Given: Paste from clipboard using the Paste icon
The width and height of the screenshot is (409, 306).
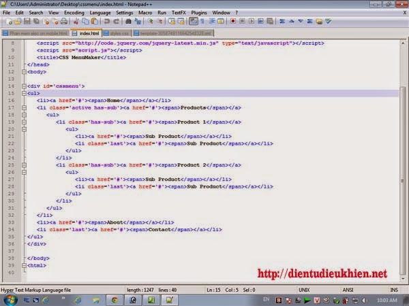Looking at the screenshot, I should 95,22.
